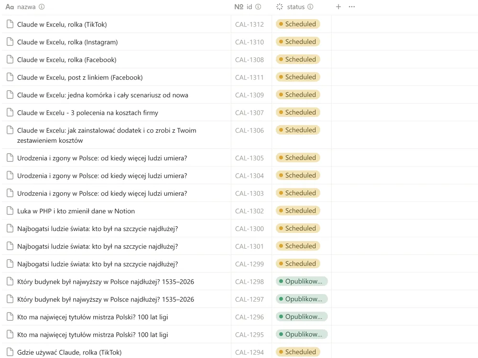Select the id cell CAL-1312
This screenshot has width=478, height=358.
coord(250,24)
